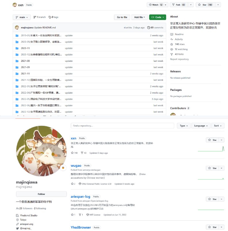
Task: Open the ariespan-log repository link
Action: click(80, 197)
